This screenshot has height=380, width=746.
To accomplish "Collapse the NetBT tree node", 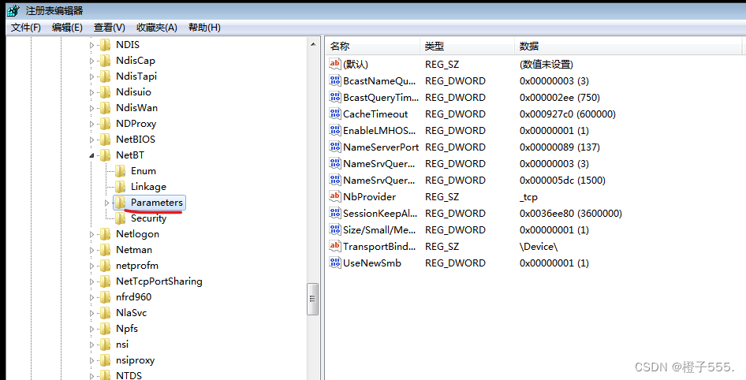I will click(92, 155).
